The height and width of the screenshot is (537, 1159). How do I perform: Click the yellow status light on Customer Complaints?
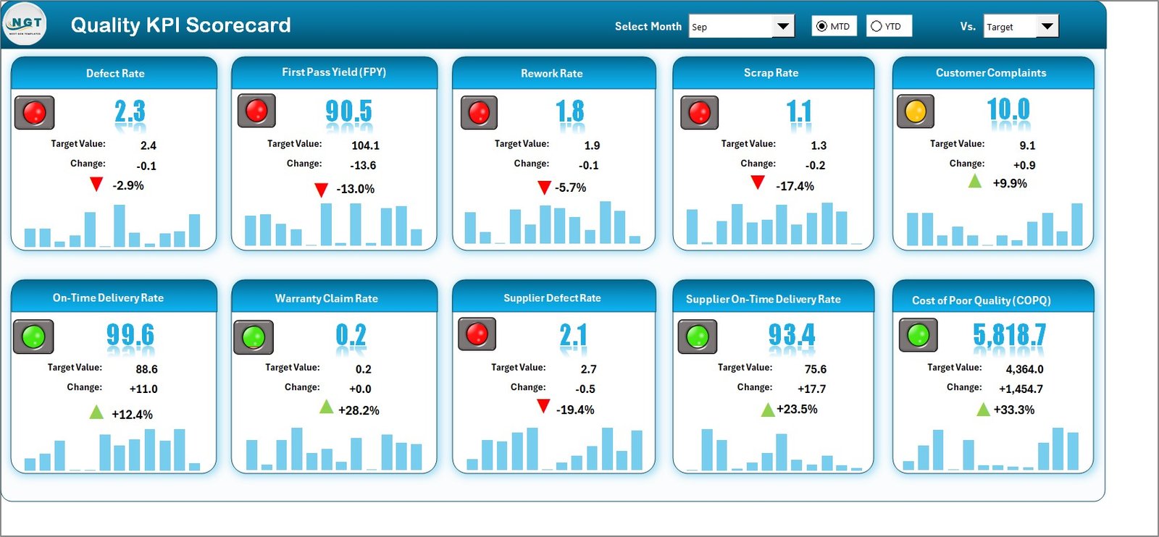[916, 111]
